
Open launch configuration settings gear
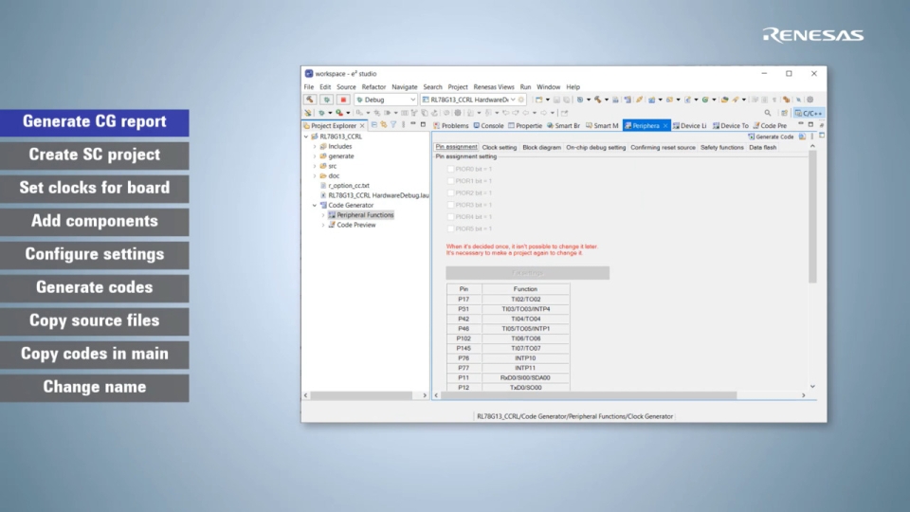coord(521,100)
